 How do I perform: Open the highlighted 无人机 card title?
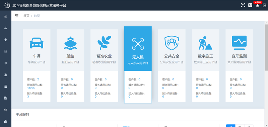point(138,57)
